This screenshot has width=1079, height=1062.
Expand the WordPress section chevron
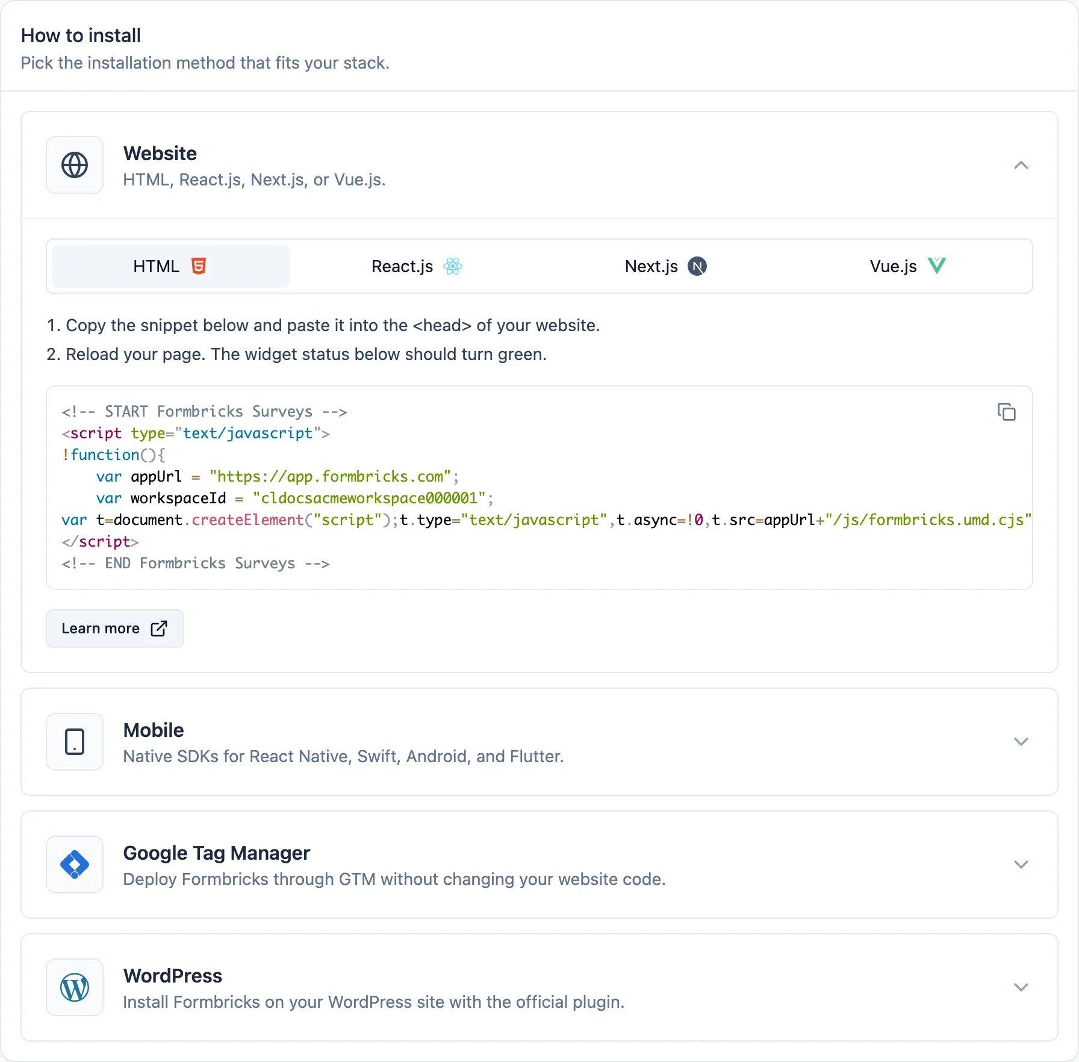pyautogui.click(x=1021, y=987)
